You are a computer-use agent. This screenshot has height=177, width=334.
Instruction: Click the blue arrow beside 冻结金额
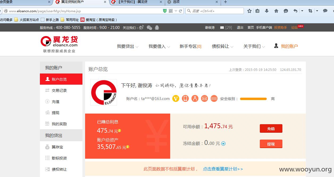pos(223,144)
